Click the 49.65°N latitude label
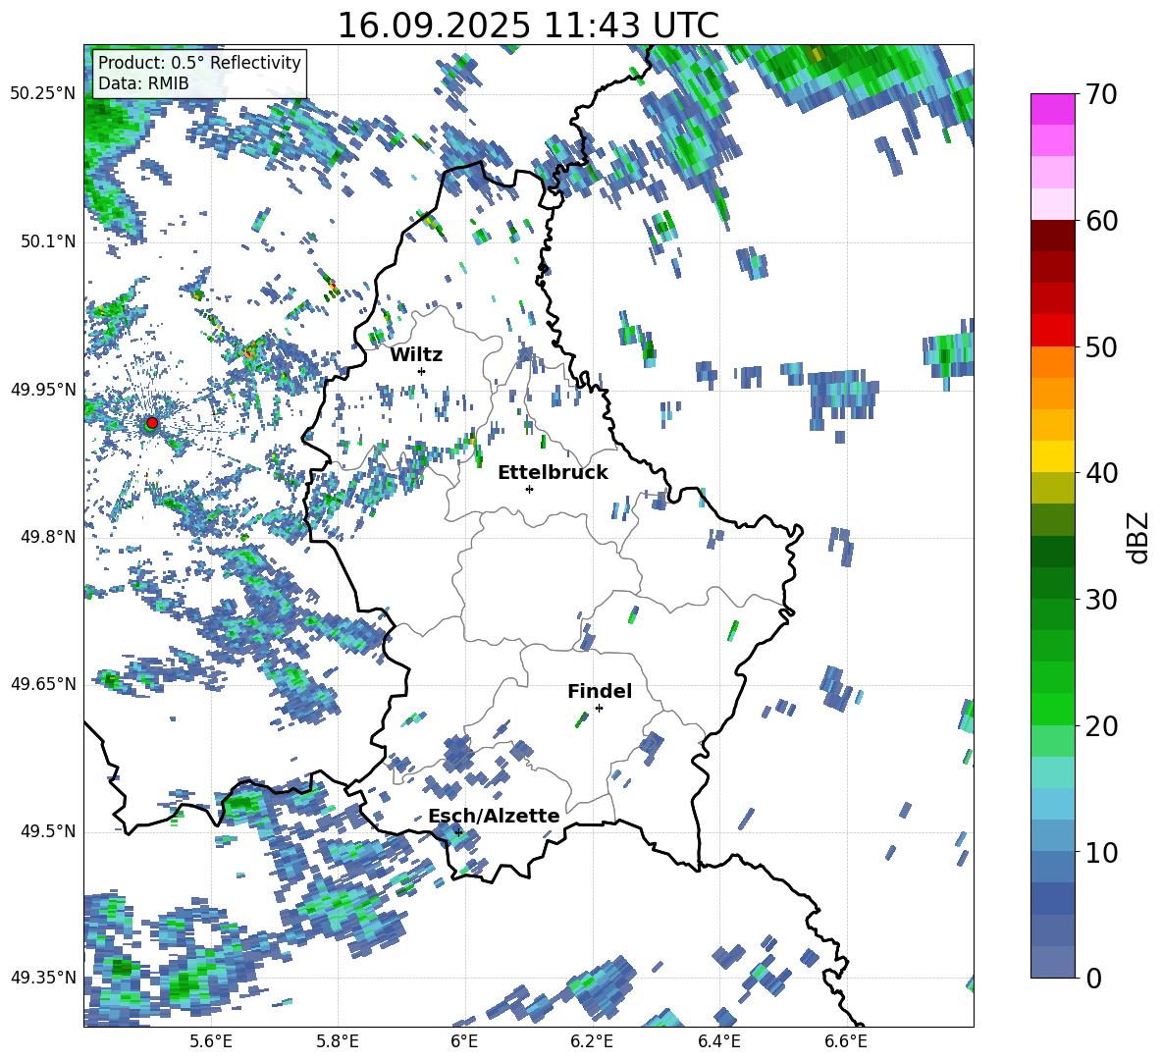The height and width of the screenshot is (1061, 1162). [43, 684]
